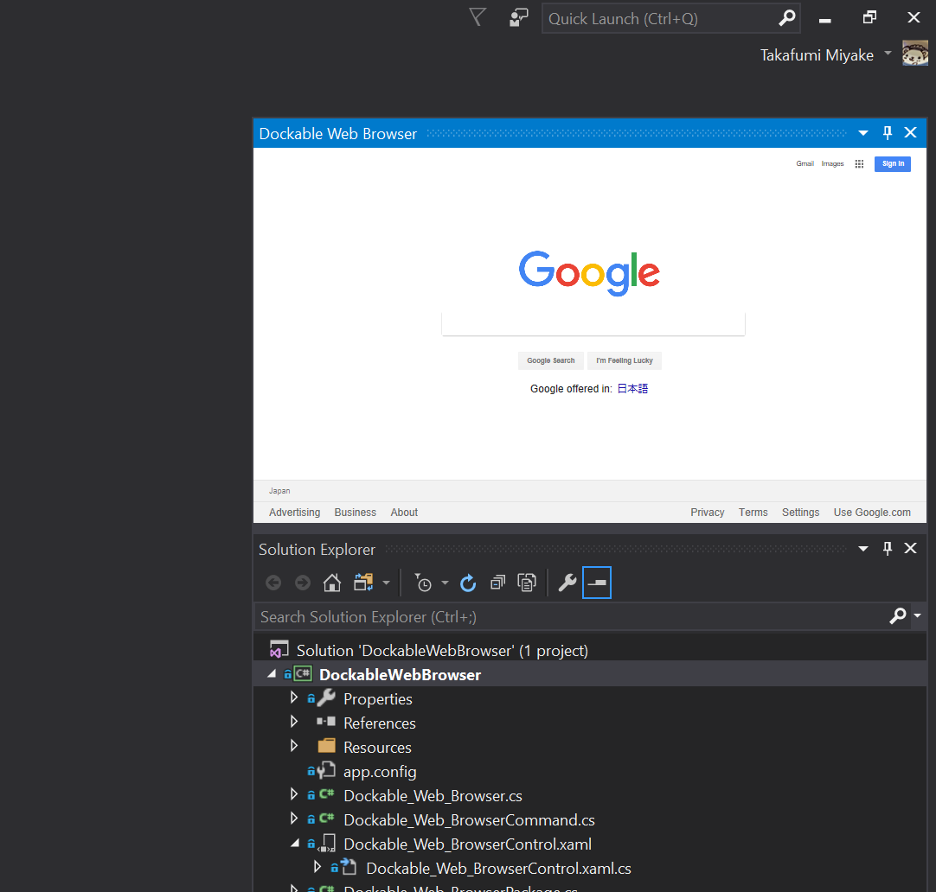Screen dimensions: 936x892
Task: Open the Google apps grid icon
Action: 859,164
